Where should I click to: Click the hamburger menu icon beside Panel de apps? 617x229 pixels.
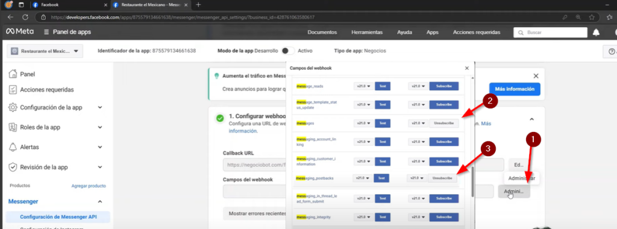(46, 32)
